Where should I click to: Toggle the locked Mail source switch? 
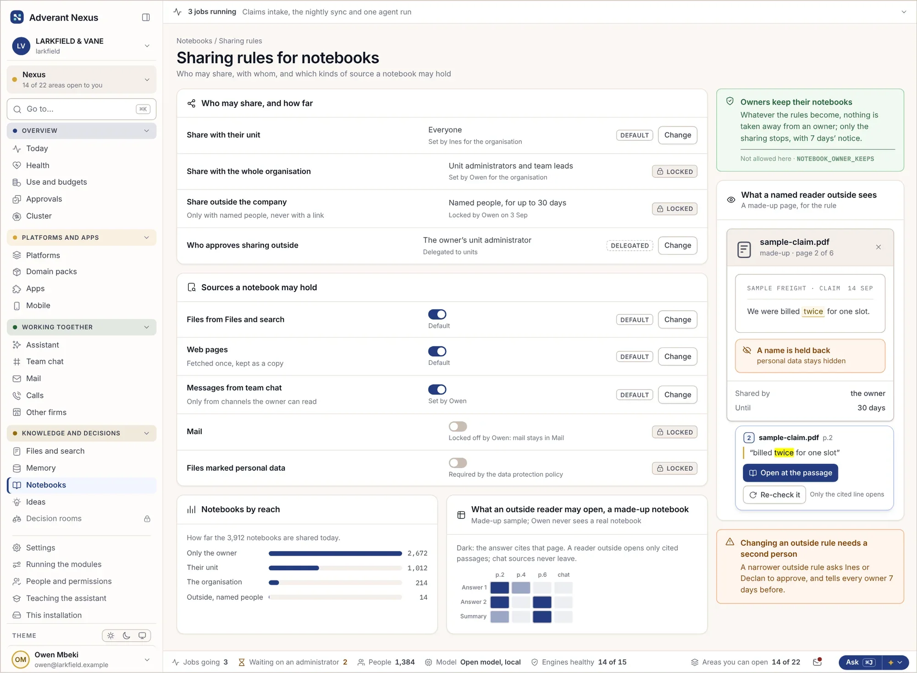458,426
